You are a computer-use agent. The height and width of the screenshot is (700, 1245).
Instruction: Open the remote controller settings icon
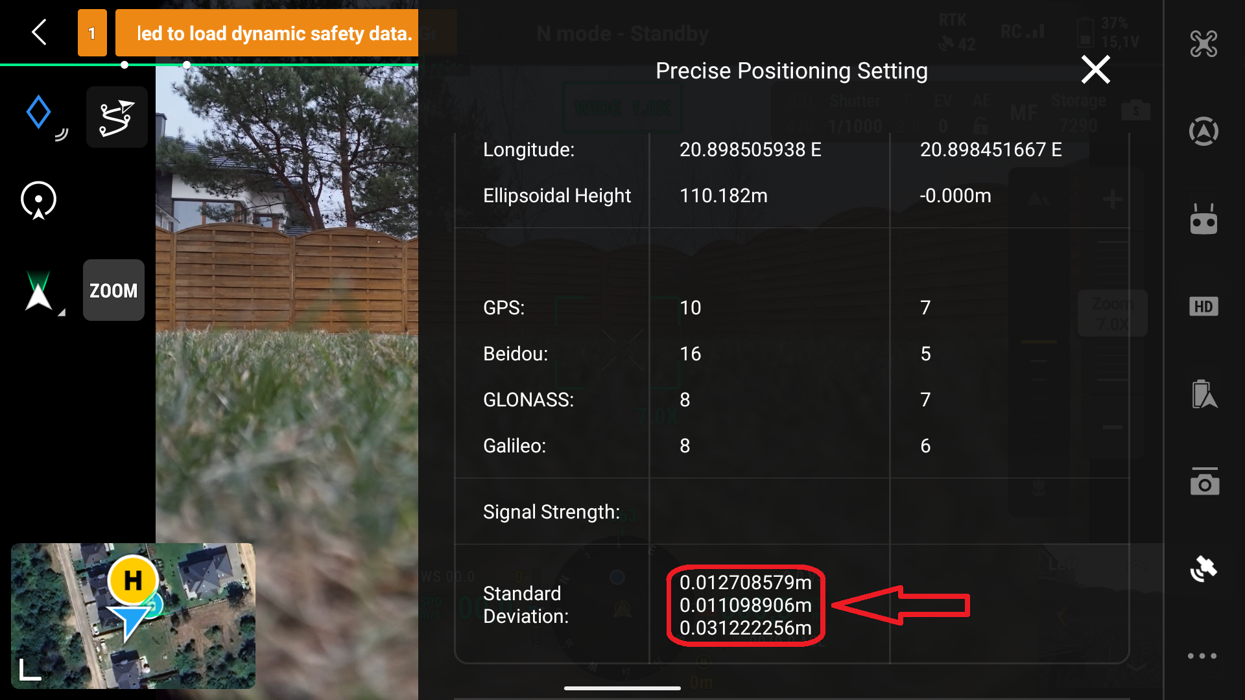pyautogui.click(x=1203, y=218)
